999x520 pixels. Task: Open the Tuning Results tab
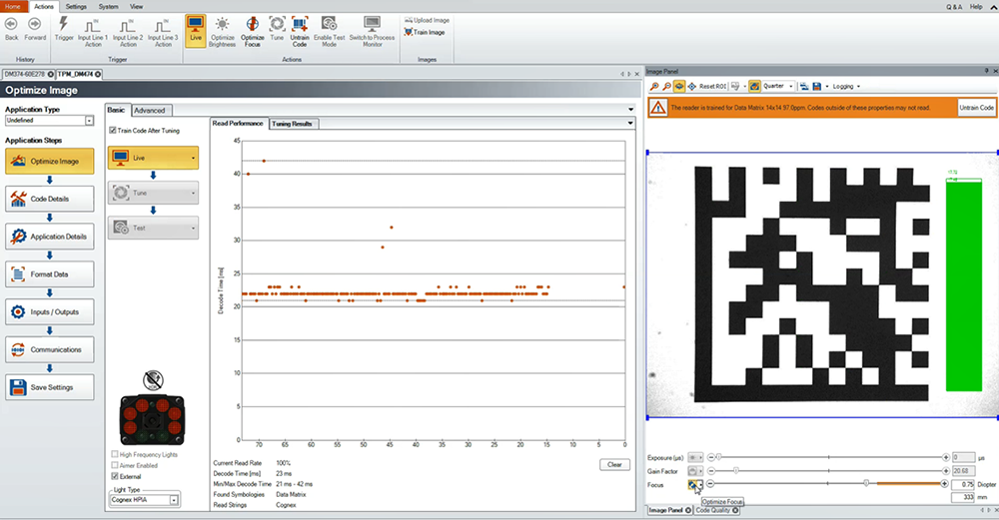point(293,124)
